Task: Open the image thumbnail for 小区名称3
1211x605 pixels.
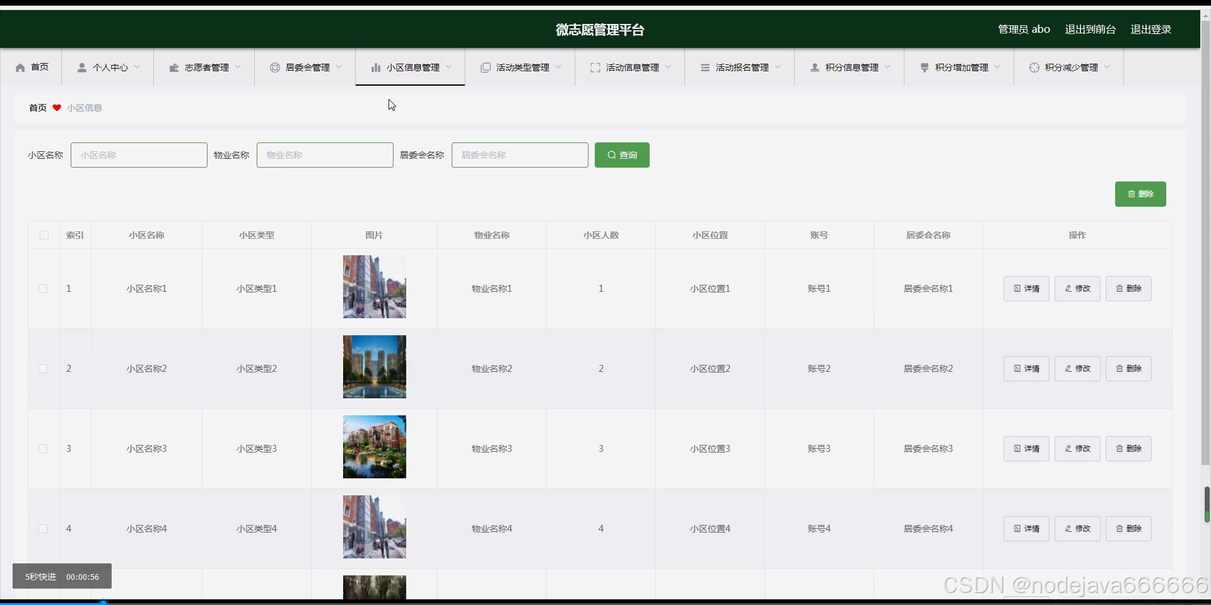Action: pos(375,447)
